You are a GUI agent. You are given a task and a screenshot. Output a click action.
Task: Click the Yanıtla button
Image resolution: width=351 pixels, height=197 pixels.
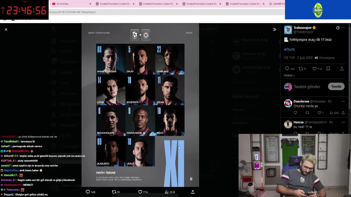click(336, 86)
